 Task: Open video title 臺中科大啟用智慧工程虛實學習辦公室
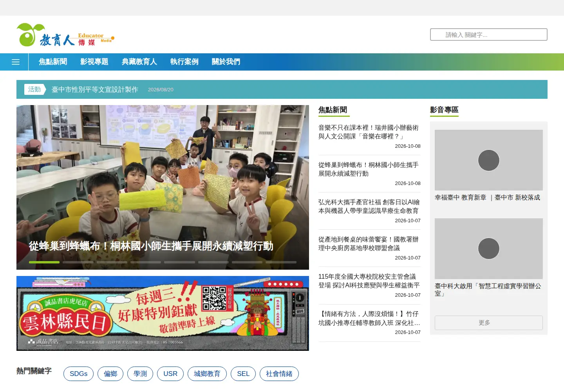(488, 290)
